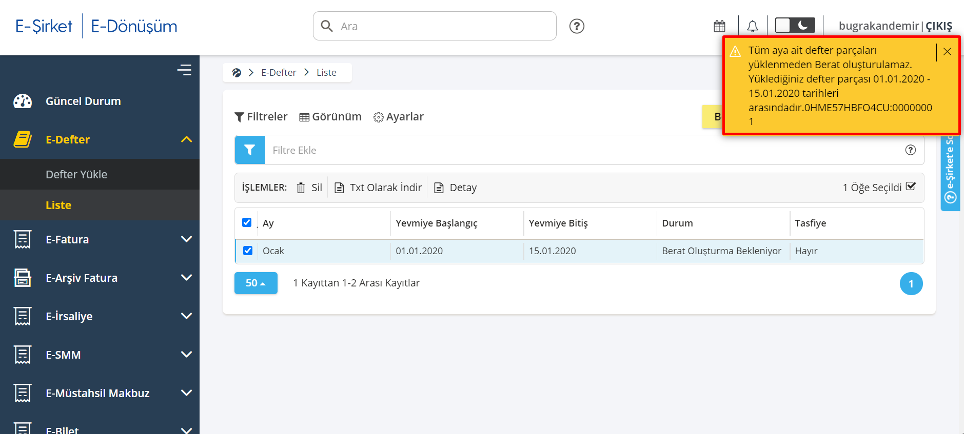
Task: Click the 01.01.2020 start date cell
Action: point(419,251)
